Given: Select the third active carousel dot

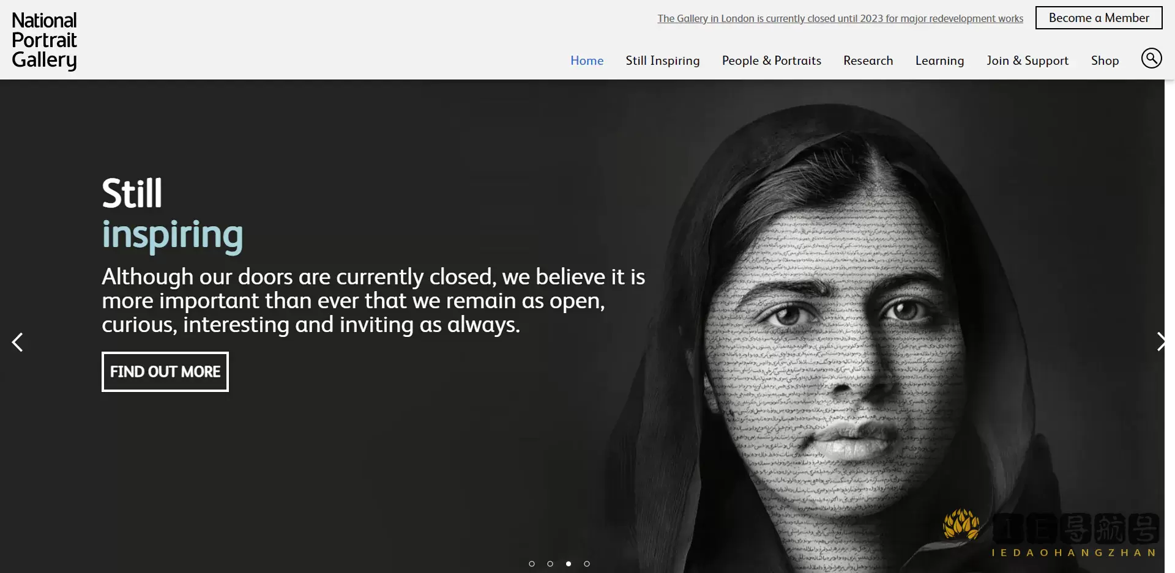Looking at the screenshot, I should 569,564.
